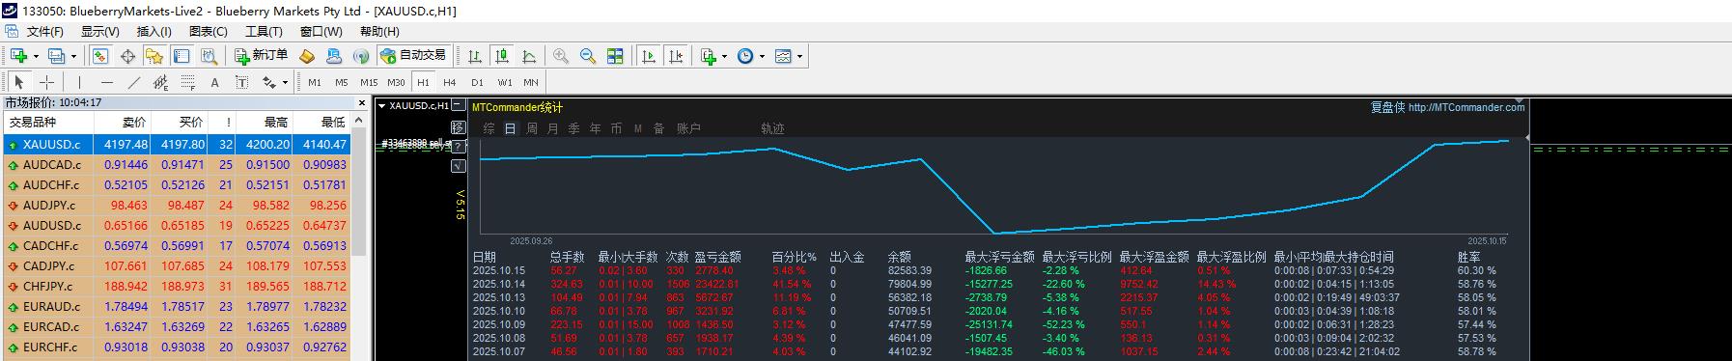Pick the trendline drawing tool
Screen dimensions: 1732x361
(x=134, y=82)
